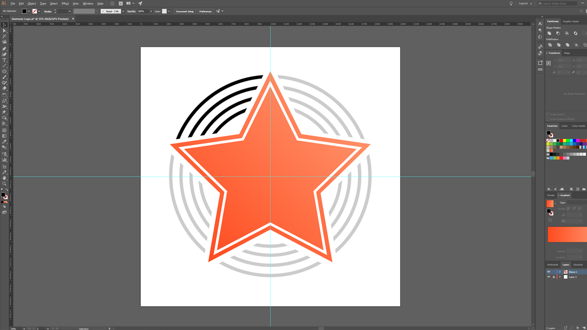Open the fill color dropdown
The image size is (587, 330).
tap(29, 11)
